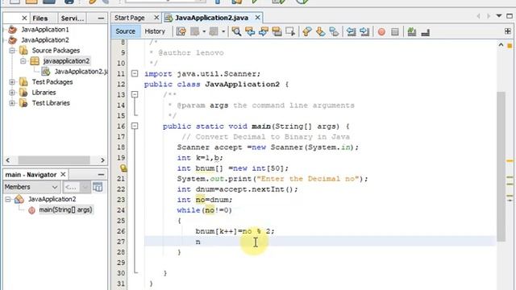Go to Next Bookmark icon
The height and width of the screenshot is (290, 516).
(320, 31)
